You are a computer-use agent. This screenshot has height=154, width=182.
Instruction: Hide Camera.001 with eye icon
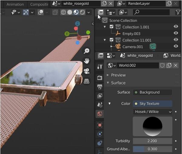[x=176, y=46]
